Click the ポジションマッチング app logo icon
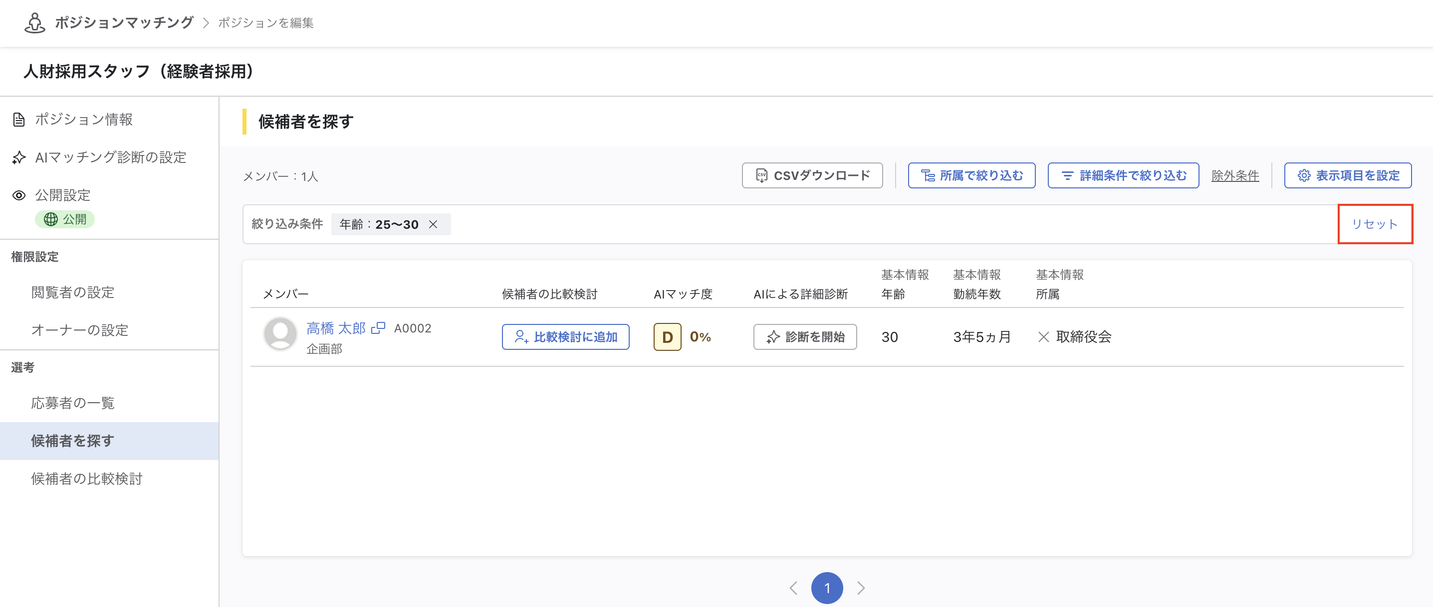This screenshot has width=1433, height=607. point(34,23)
